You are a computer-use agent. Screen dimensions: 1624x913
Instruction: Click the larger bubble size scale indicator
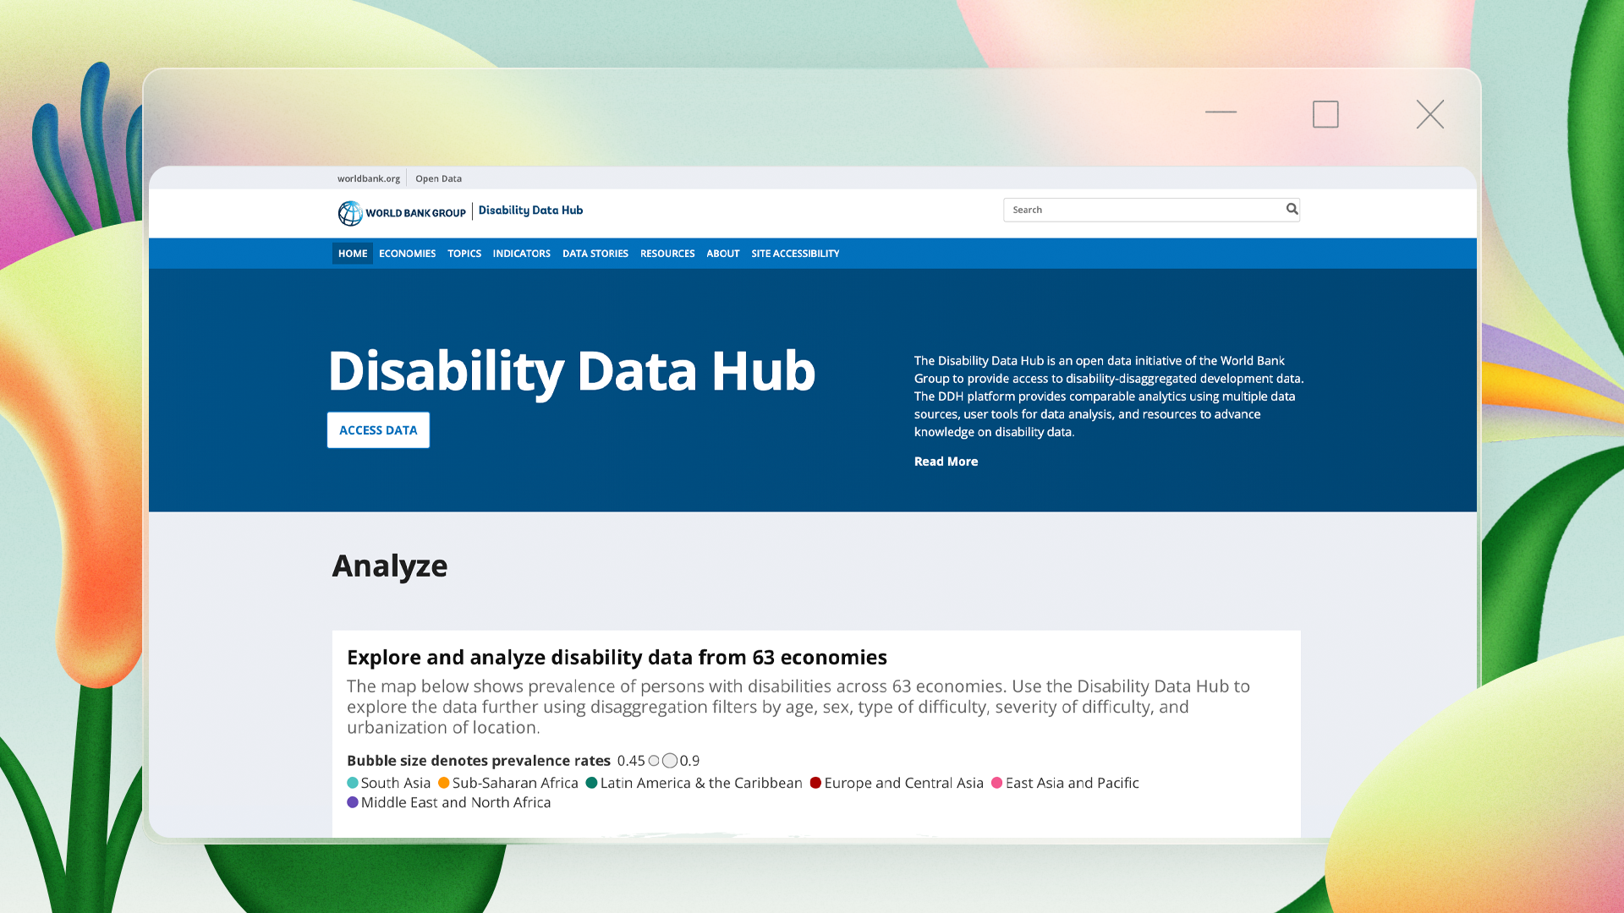click(671, 761)
